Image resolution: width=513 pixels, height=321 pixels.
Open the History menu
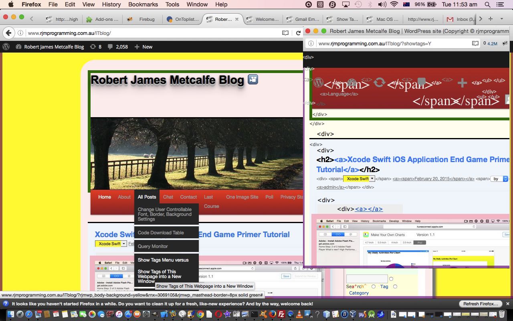[111, 4]
